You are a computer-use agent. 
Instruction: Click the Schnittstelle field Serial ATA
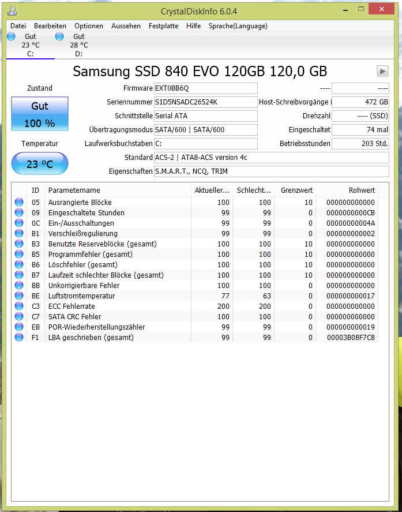point(205,116)
